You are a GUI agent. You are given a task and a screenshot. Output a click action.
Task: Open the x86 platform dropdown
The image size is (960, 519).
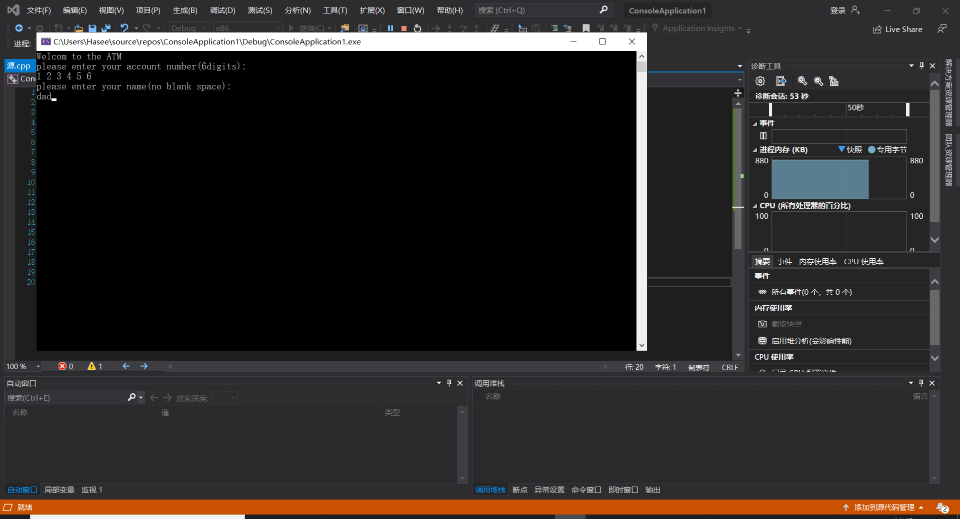[247, 28]
